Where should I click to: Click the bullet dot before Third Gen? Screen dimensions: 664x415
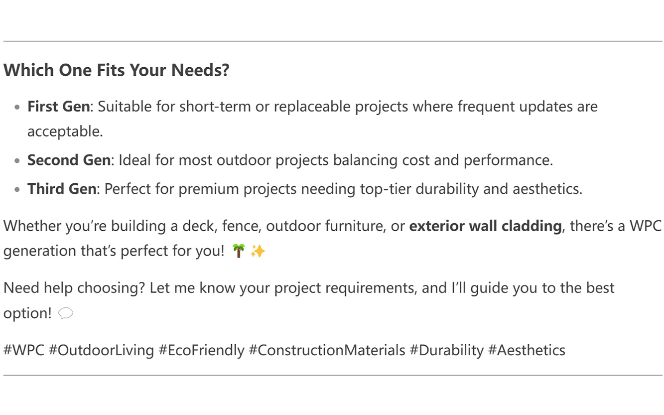[18, 190]
